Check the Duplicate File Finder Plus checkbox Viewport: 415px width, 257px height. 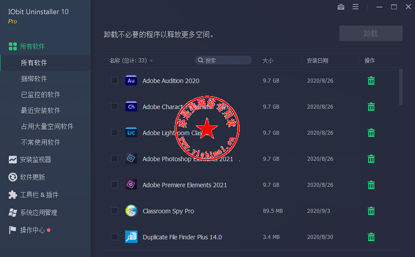click(x=114, y=237)
